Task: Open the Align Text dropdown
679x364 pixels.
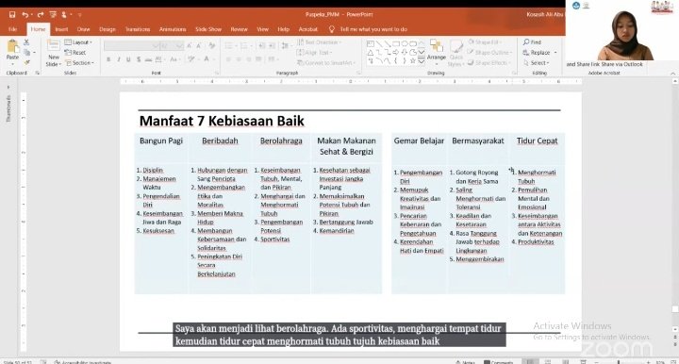Action: click(x=314, y=53)
